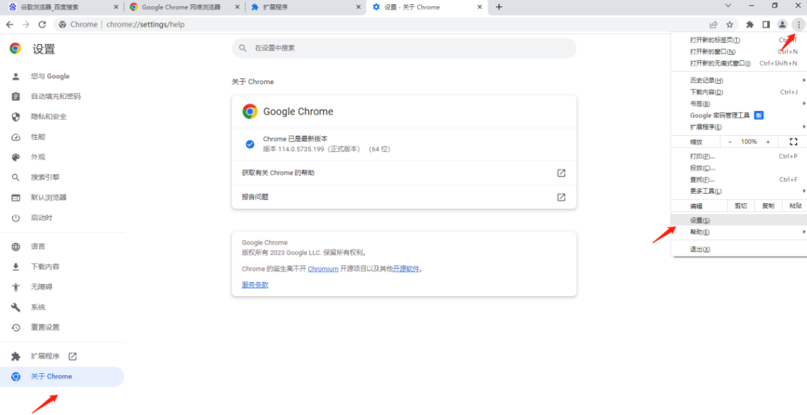The image size is (807, 415).
Task: Choose 下载内容 in Chrome menu
Action: (739, 92)
